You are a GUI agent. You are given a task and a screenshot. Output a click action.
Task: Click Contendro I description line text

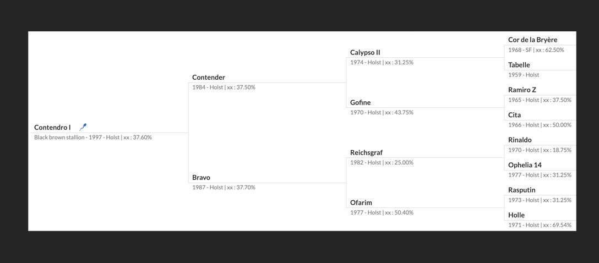(93, 138)
